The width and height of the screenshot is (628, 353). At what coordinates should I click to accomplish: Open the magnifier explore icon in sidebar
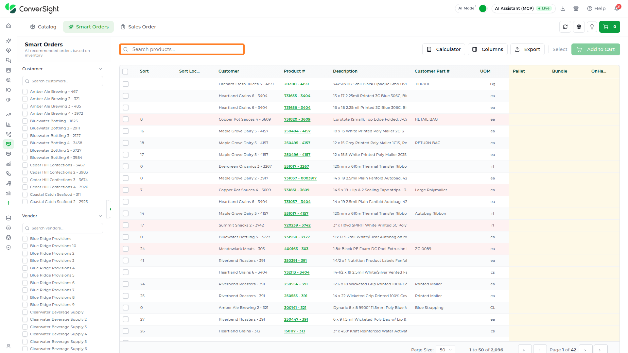(x=9, y=80)
